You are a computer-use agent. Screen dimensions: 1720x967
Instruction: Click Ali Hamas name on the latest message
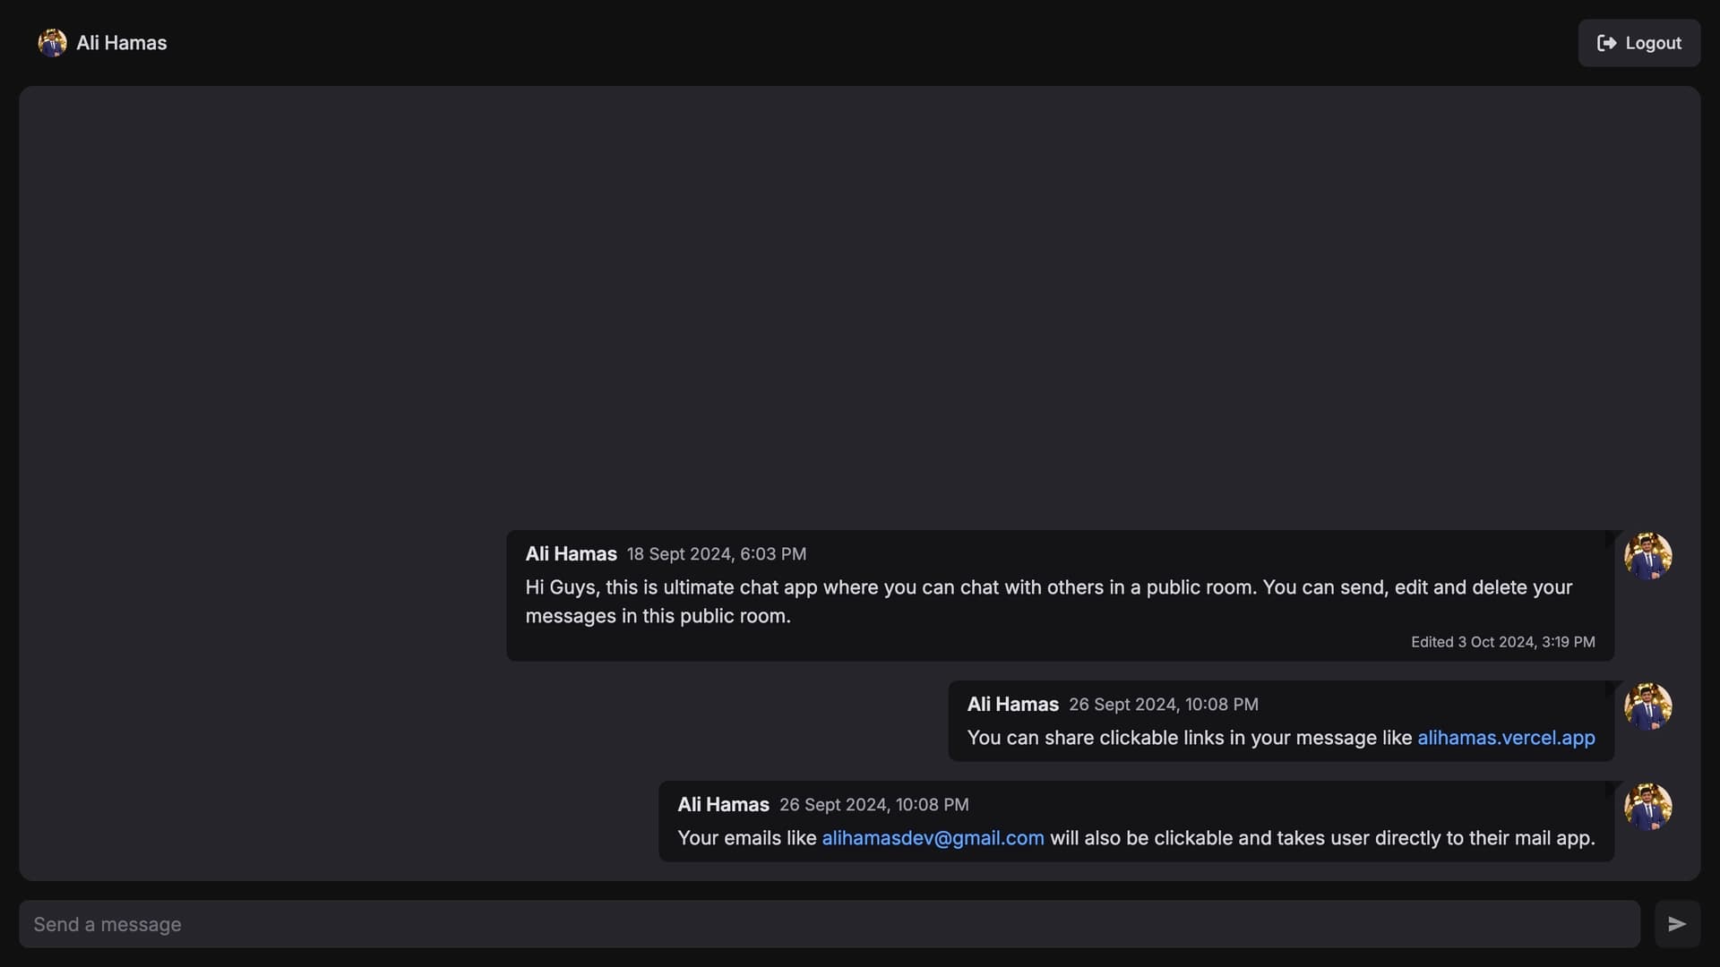(723, 804)
